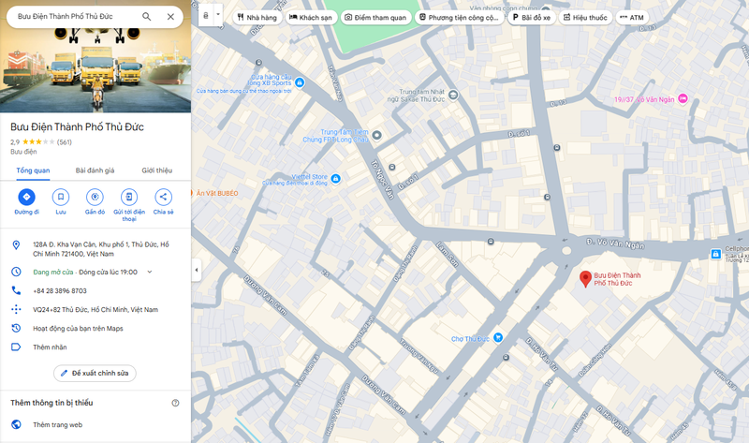
Task: Click the Gửi tới điện thoại icon
Action: click(x=129, y=197)
